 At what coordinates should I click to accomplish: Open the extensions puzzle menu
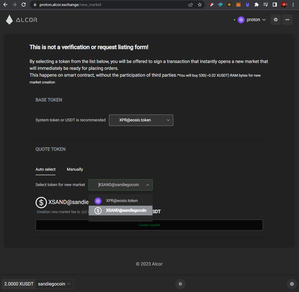tap(257, 5)
